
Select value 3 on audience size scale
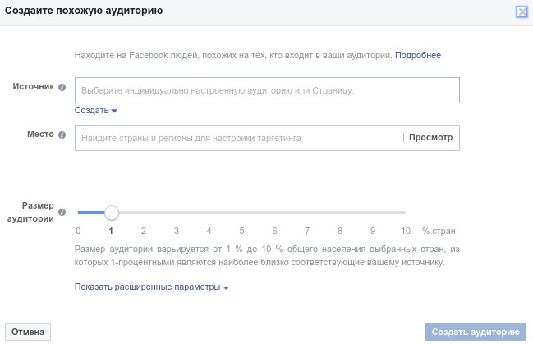tap(177, 231)
